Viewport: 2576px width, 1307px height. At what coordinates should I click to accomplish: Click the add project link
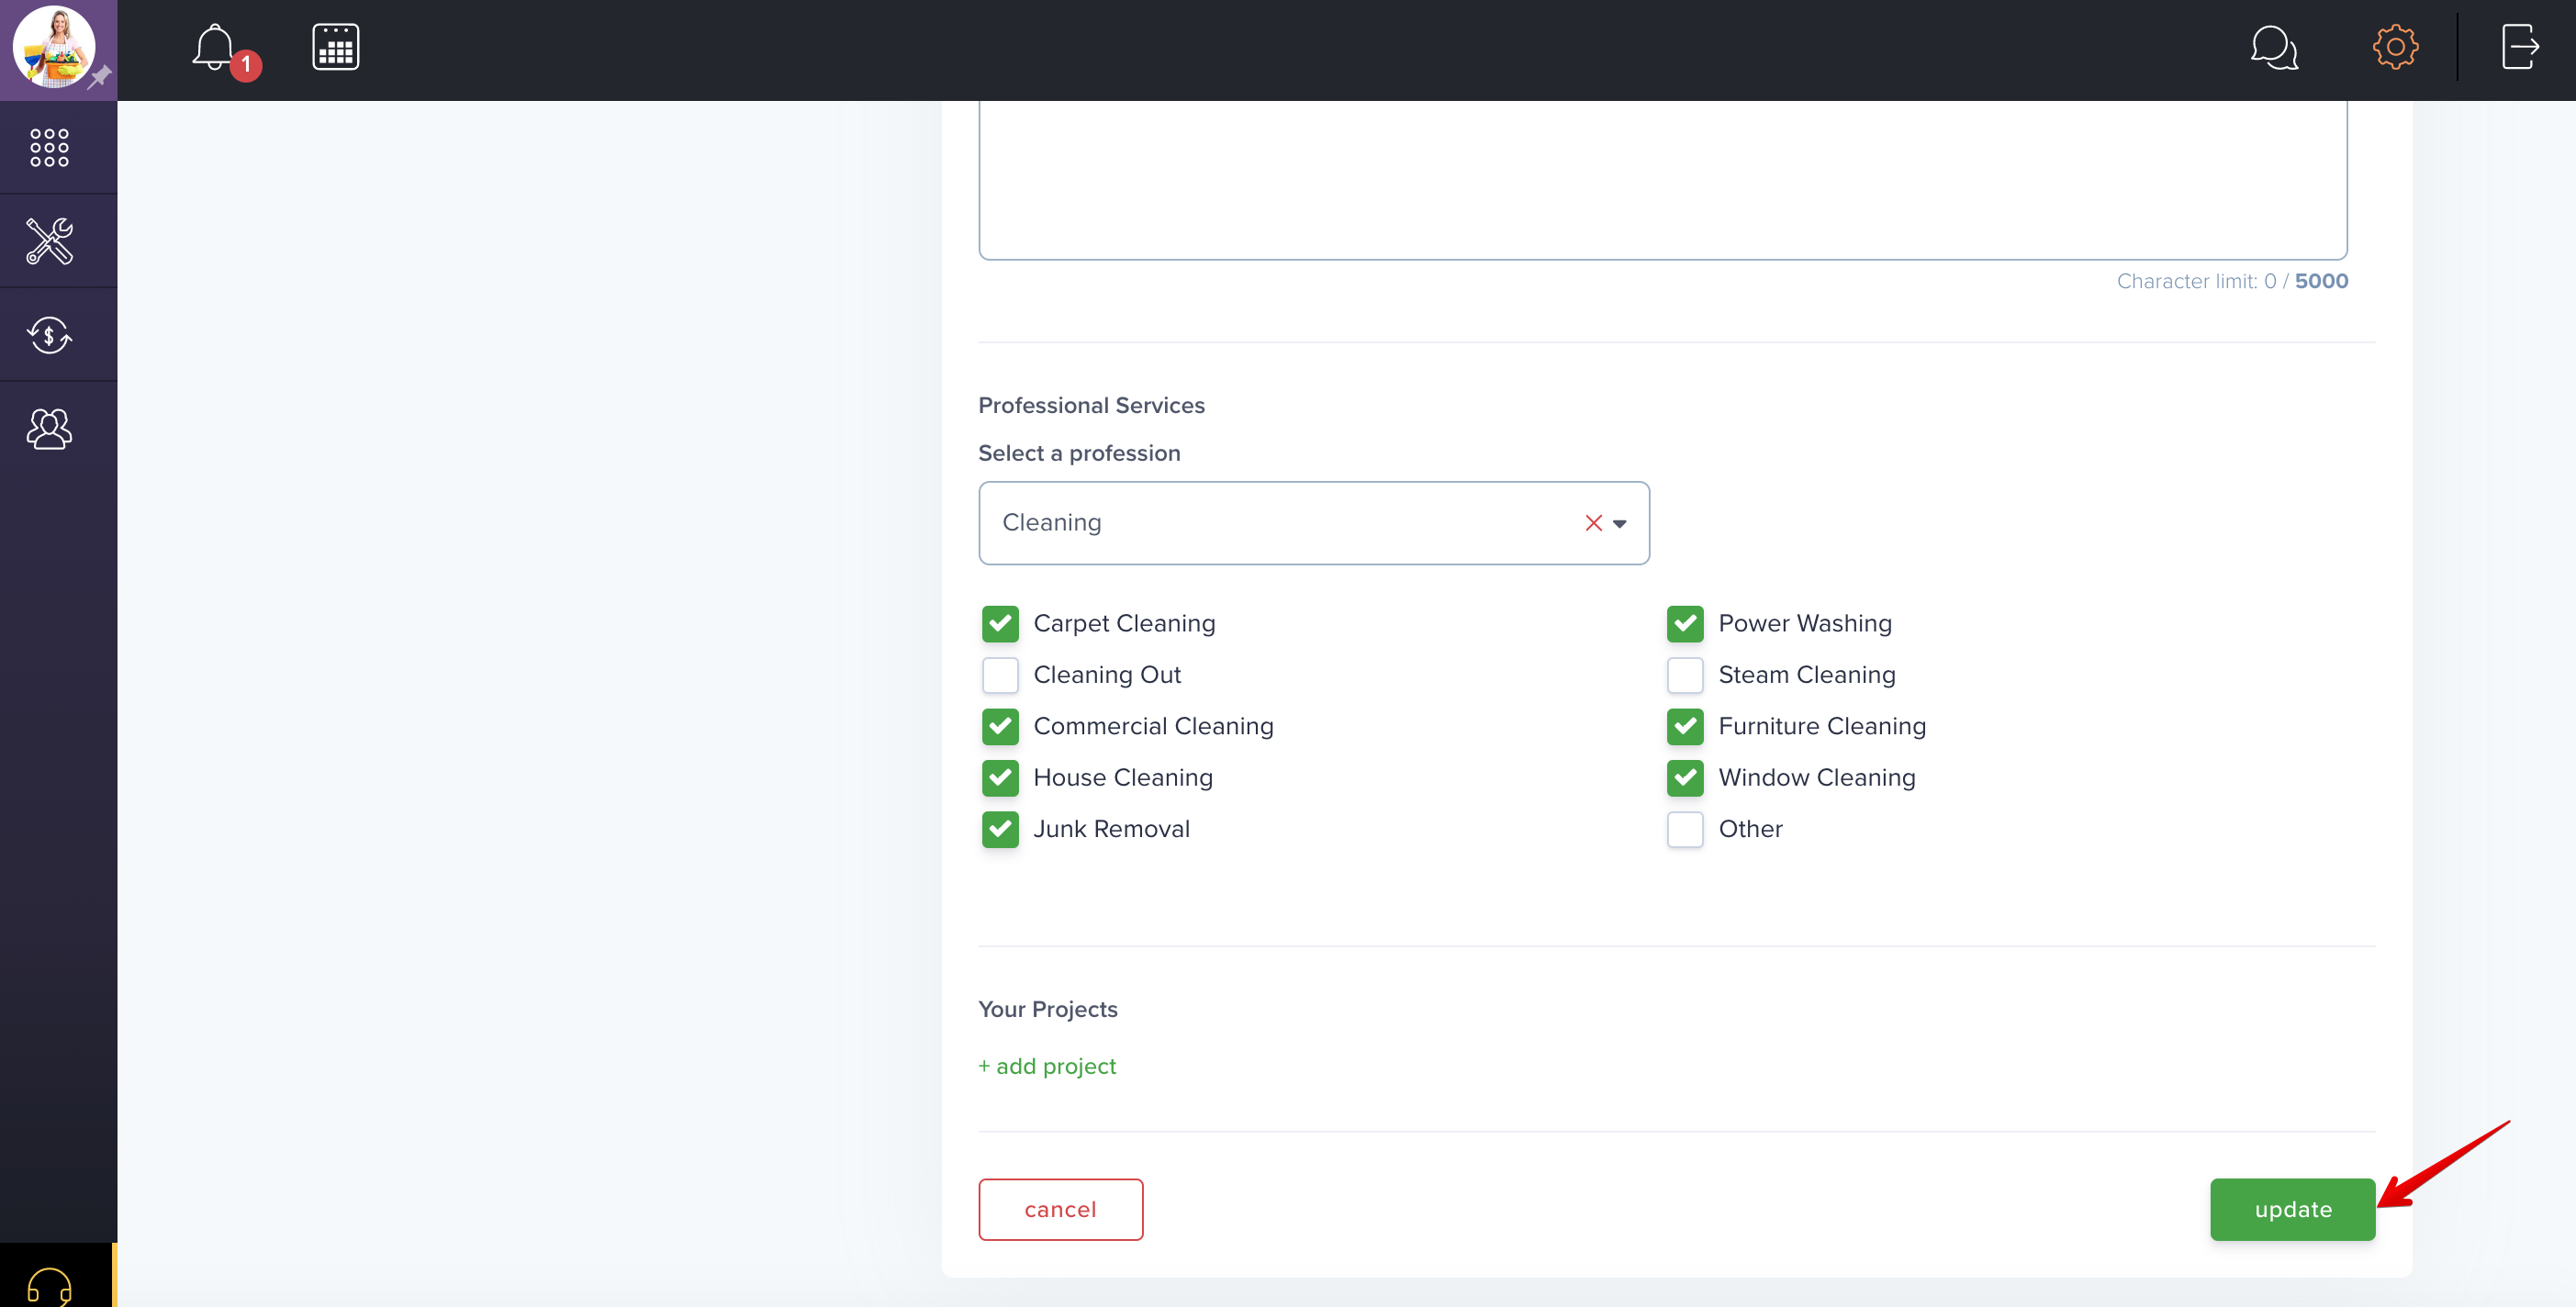point(1047,1066)
